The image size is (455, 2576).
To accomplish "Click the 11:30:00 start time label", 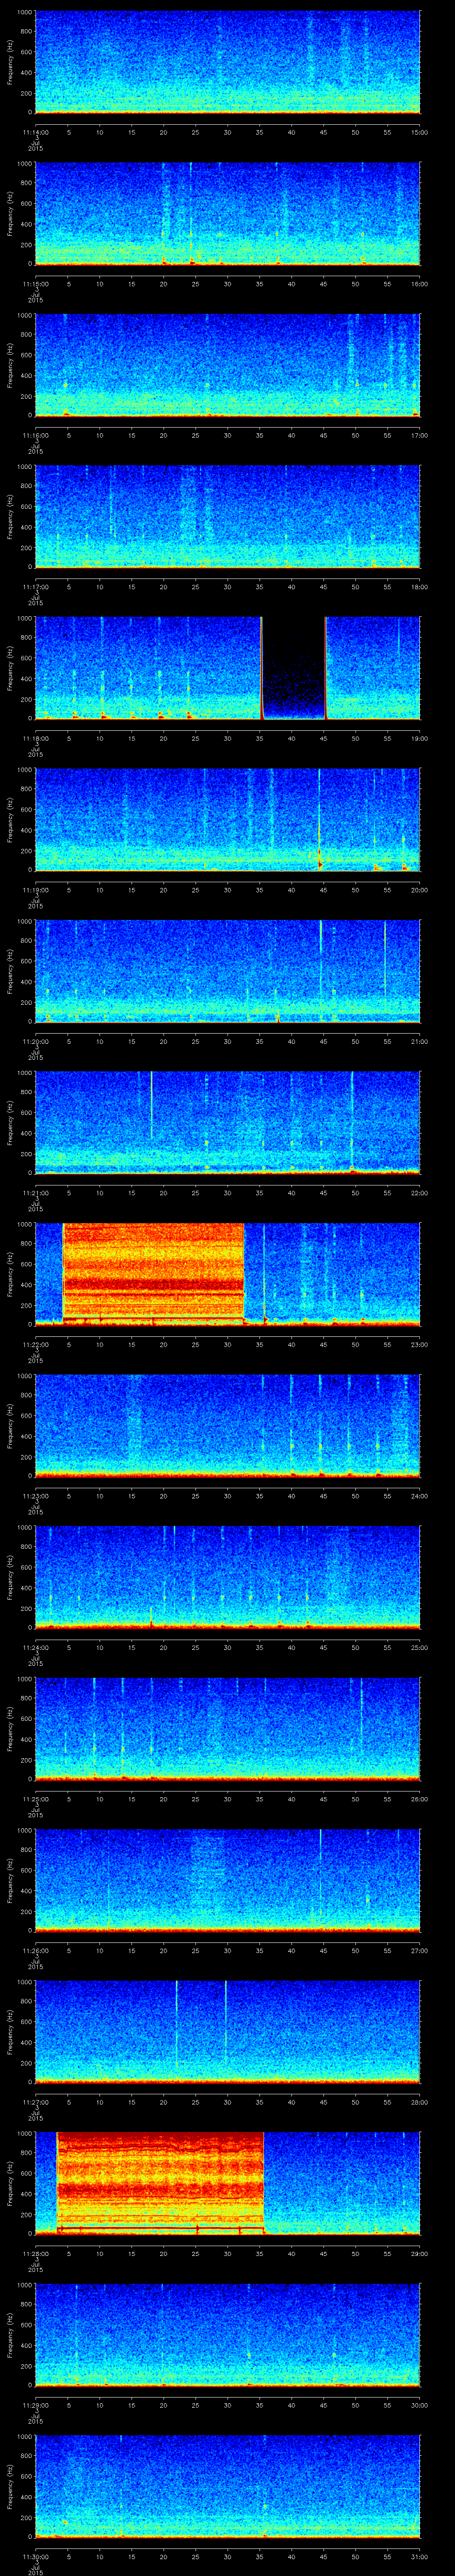I will tap(35, 2556).
